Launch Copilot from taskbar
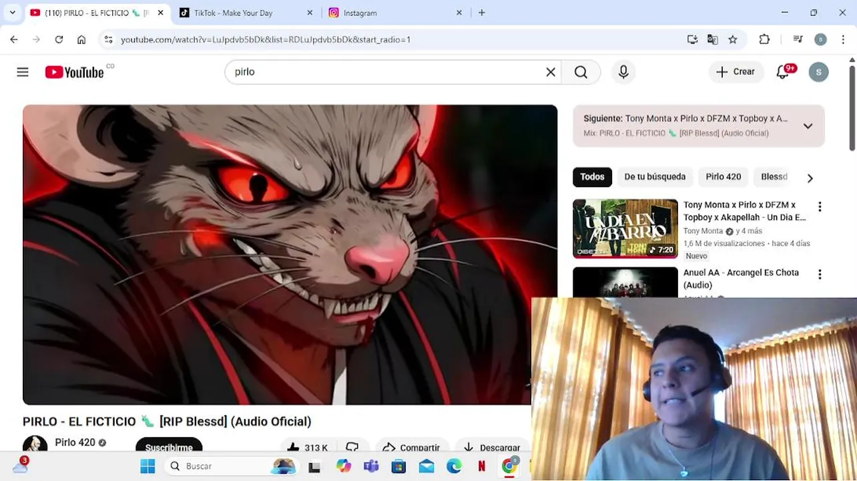This screenshot has width=857, height=481. coord(343,466)
